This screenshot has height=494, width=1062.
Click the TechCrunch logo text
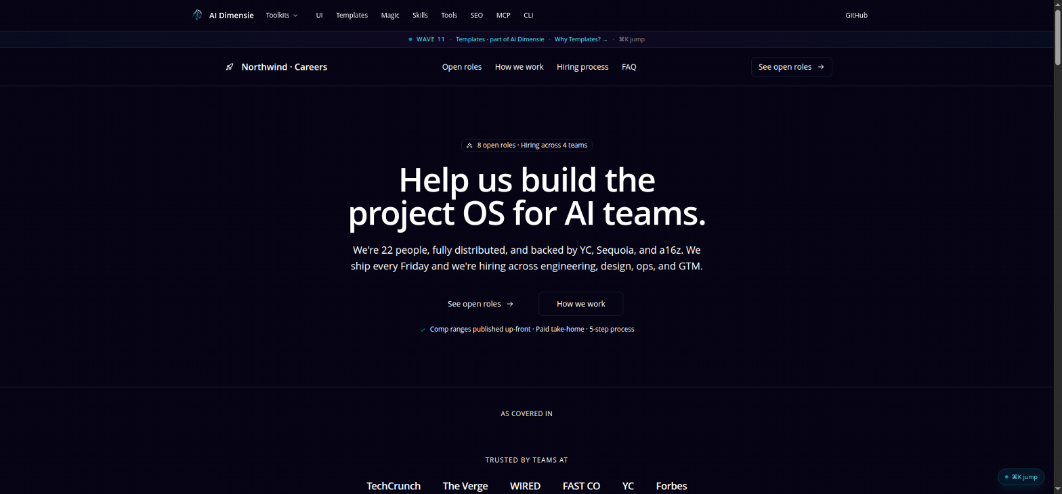(x=394, y=486)
